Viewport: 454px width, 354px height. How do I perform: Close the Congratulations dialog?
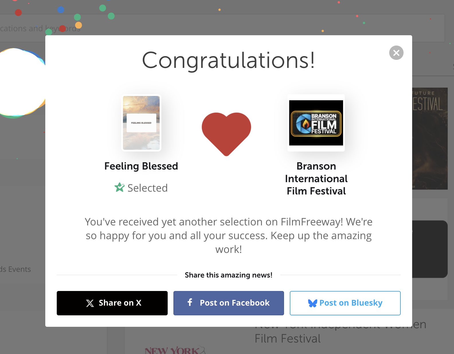pos(396,53)
